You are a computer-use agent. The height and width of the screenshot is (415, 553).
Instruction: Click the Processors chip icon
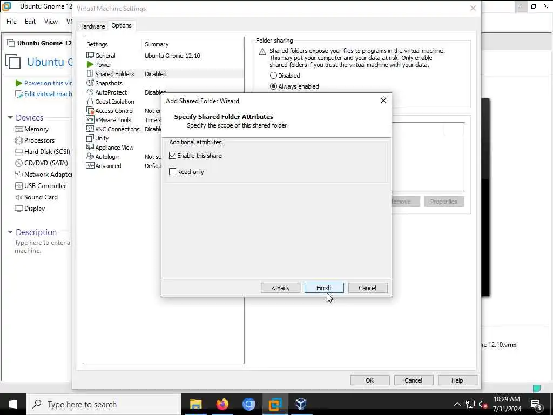click(x=19, y=140)
